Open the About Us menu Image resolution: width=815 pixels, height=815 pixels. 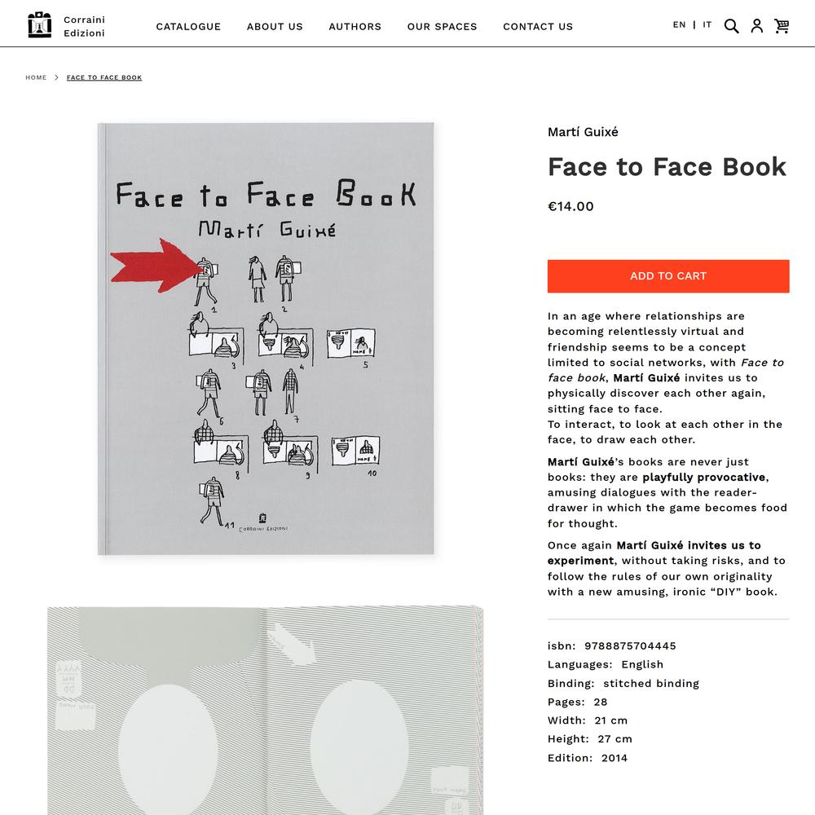tap(275, 26)
